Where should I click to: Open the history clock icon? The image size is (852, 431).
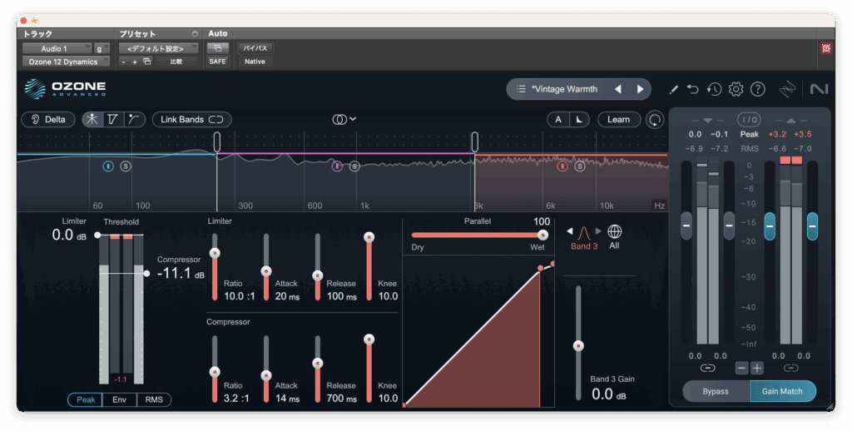click(x=714, y=89)
